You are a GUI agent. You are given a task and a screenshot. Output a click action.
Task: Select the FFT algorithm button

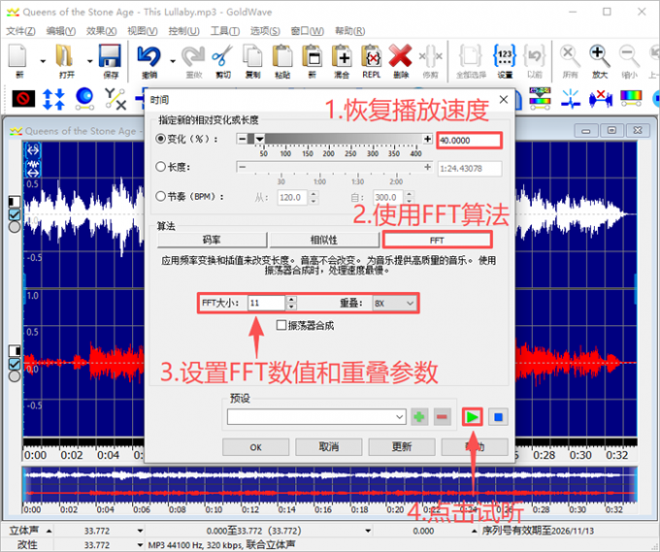437,240
